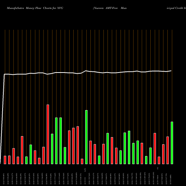This screenshot has height=186, width=186.
Task: Select the tallest green money flow bar
Action: pos(86,137)
